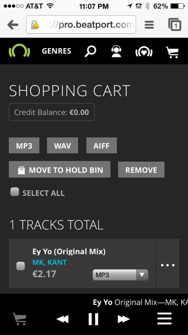
Task: Open the browser hamburger menu
Action: click(x=149, y=25)
